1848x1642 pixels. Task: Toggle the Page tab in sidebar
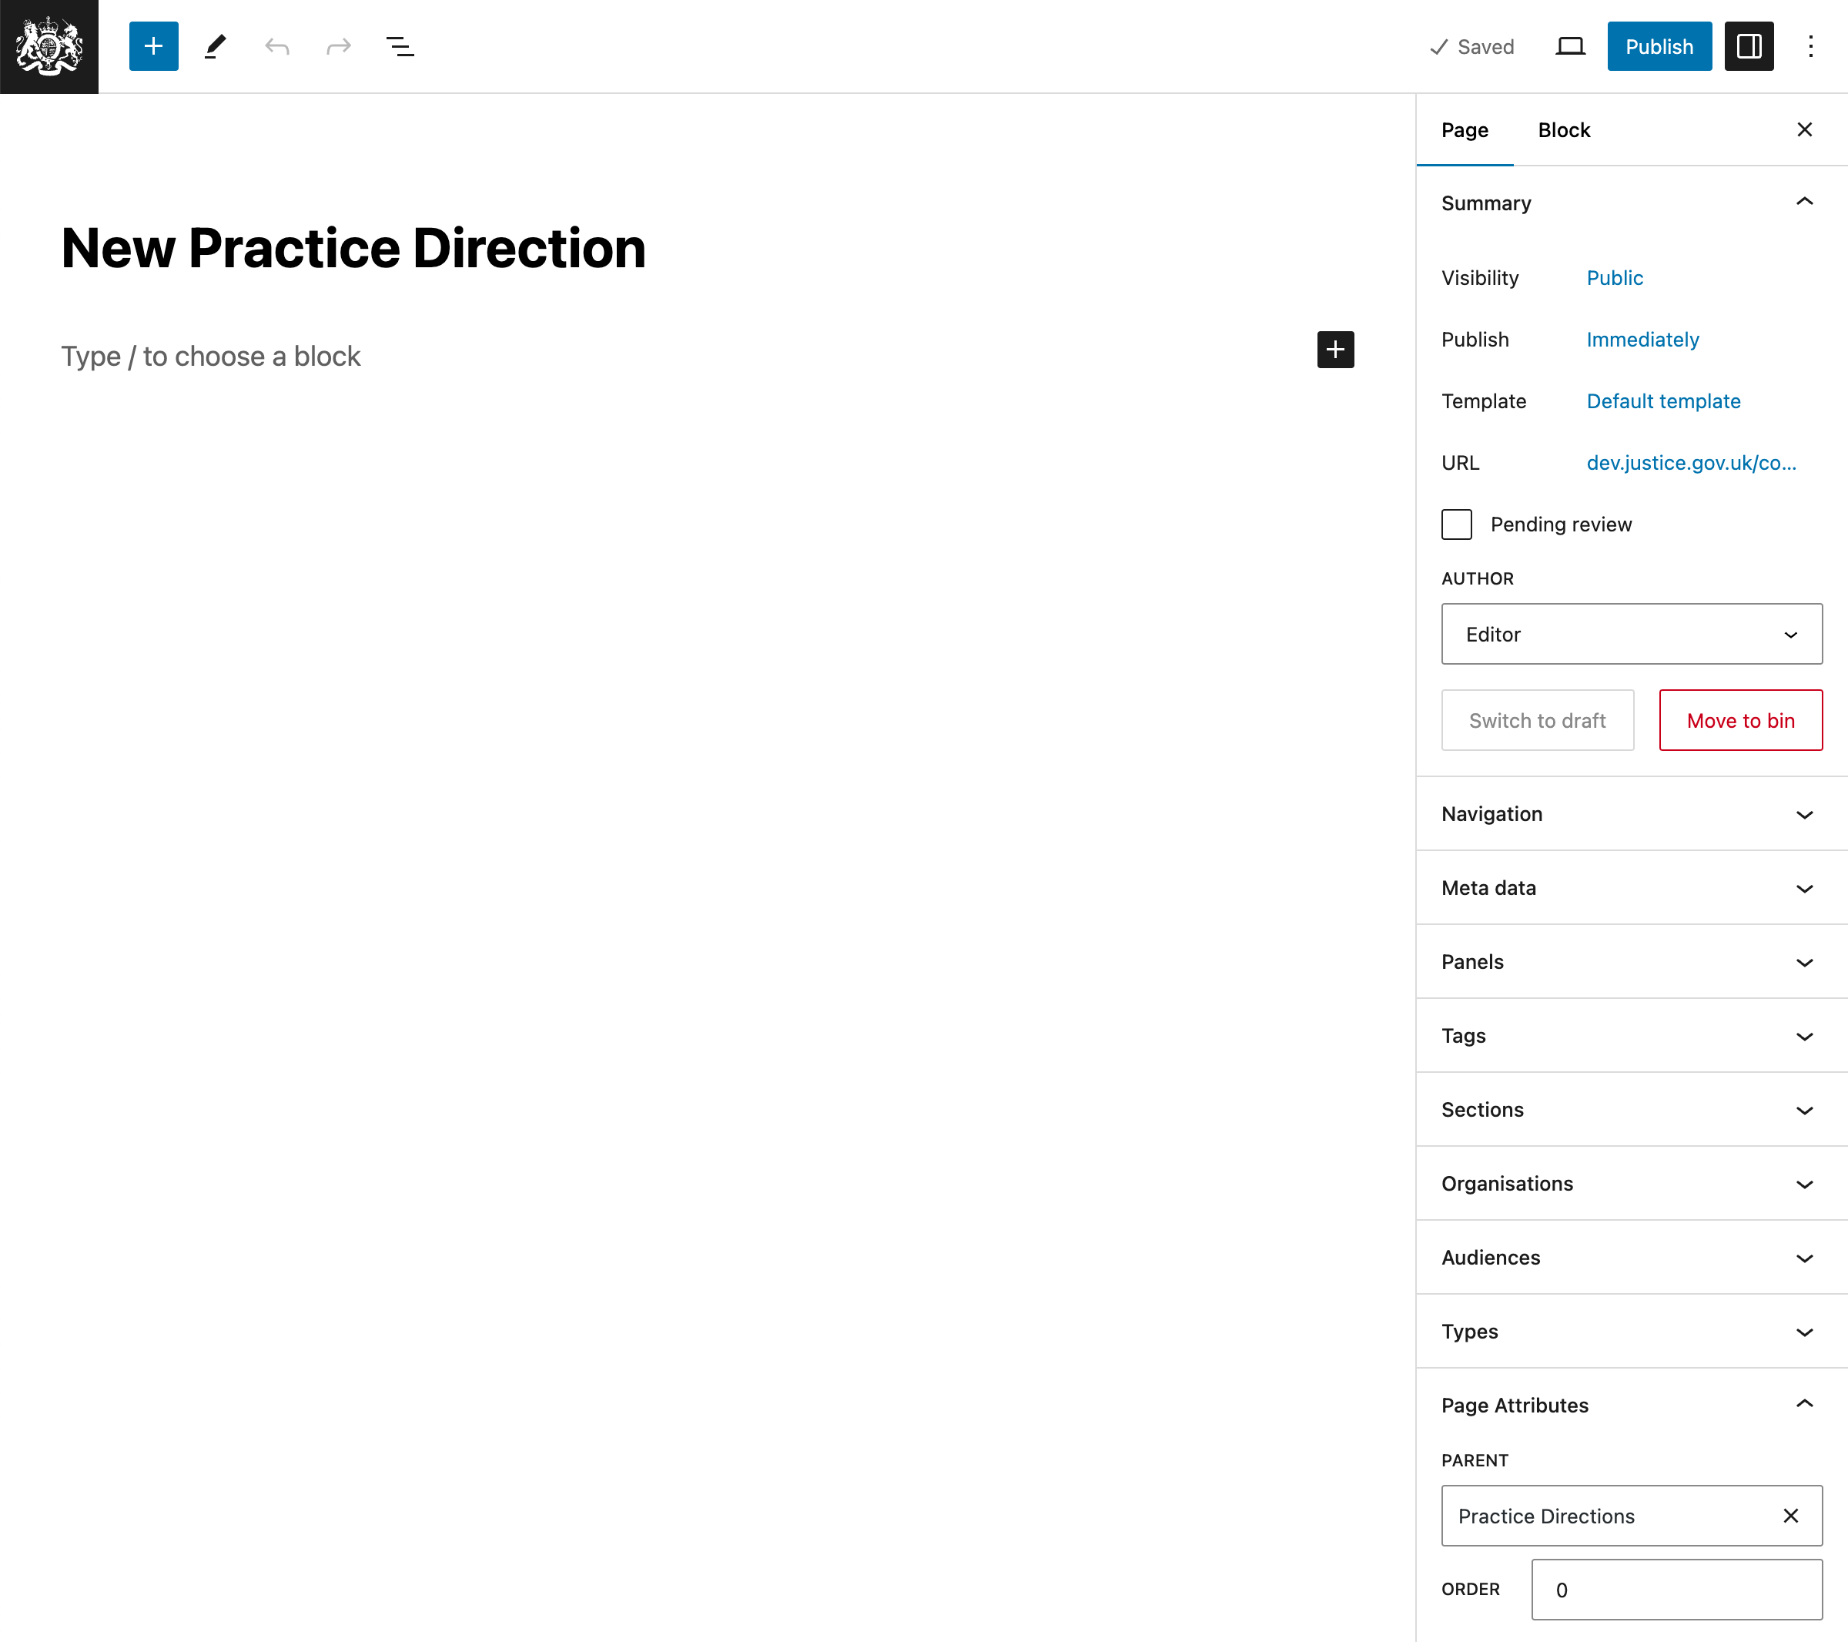[1466, 129]
